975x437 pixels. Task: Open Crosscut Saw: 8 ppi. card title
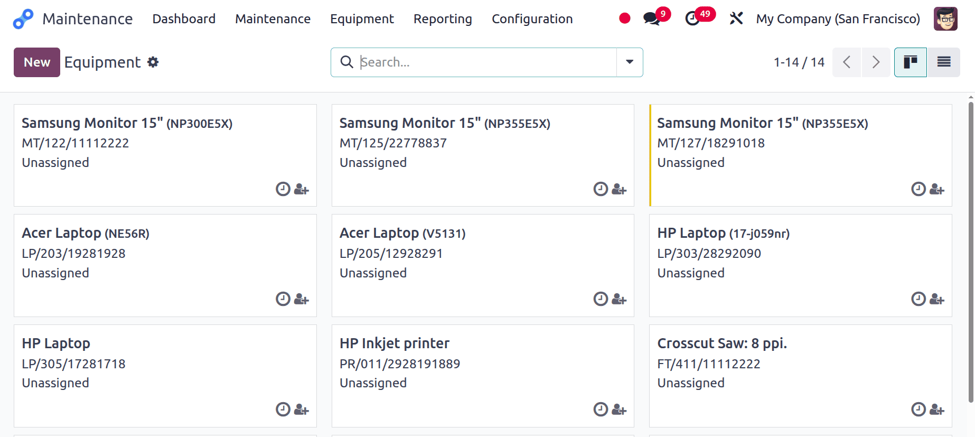(722, 343)
